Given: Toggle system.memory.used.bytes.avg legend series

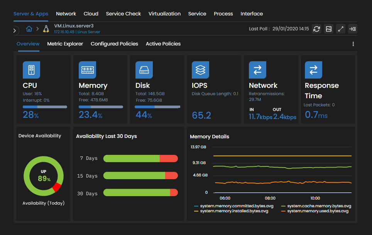Looking at the screenshot, I should coord(318,211).
